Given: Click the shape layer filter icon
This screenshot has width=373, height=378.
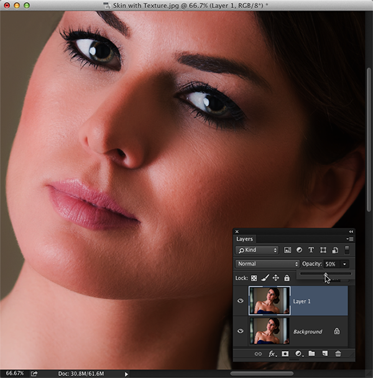Looking at the screenshot, I should 323,250.
